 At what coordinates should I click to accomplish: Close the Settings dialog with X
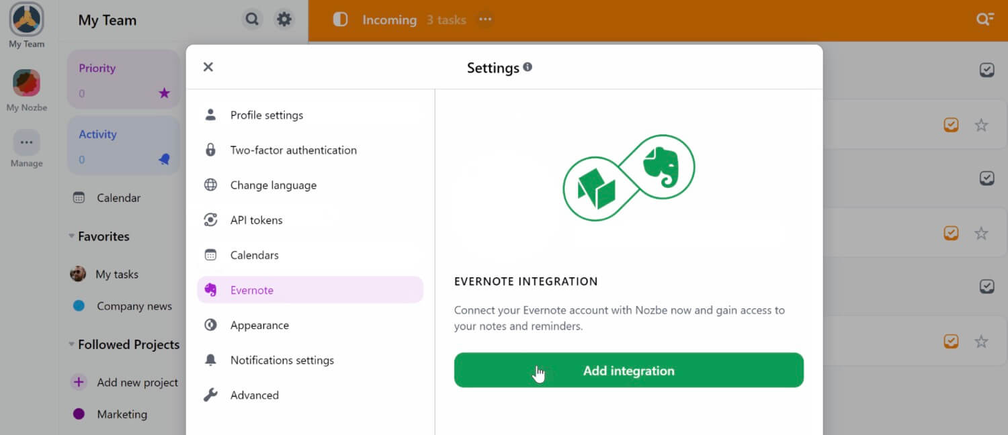pyautogui.click(x=208, y=66)
